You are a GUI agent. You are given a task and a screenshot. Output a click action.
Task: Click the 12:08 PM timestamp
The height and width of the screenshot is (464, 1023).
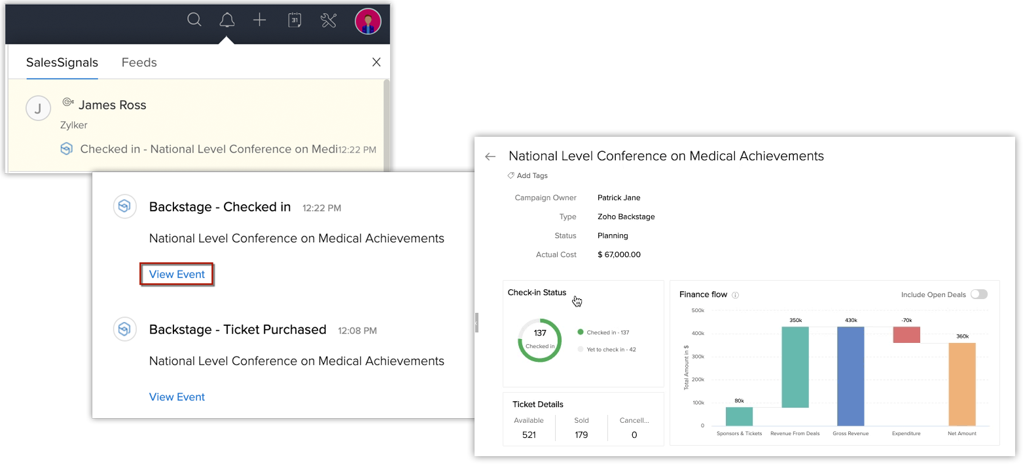pos(357,331)
